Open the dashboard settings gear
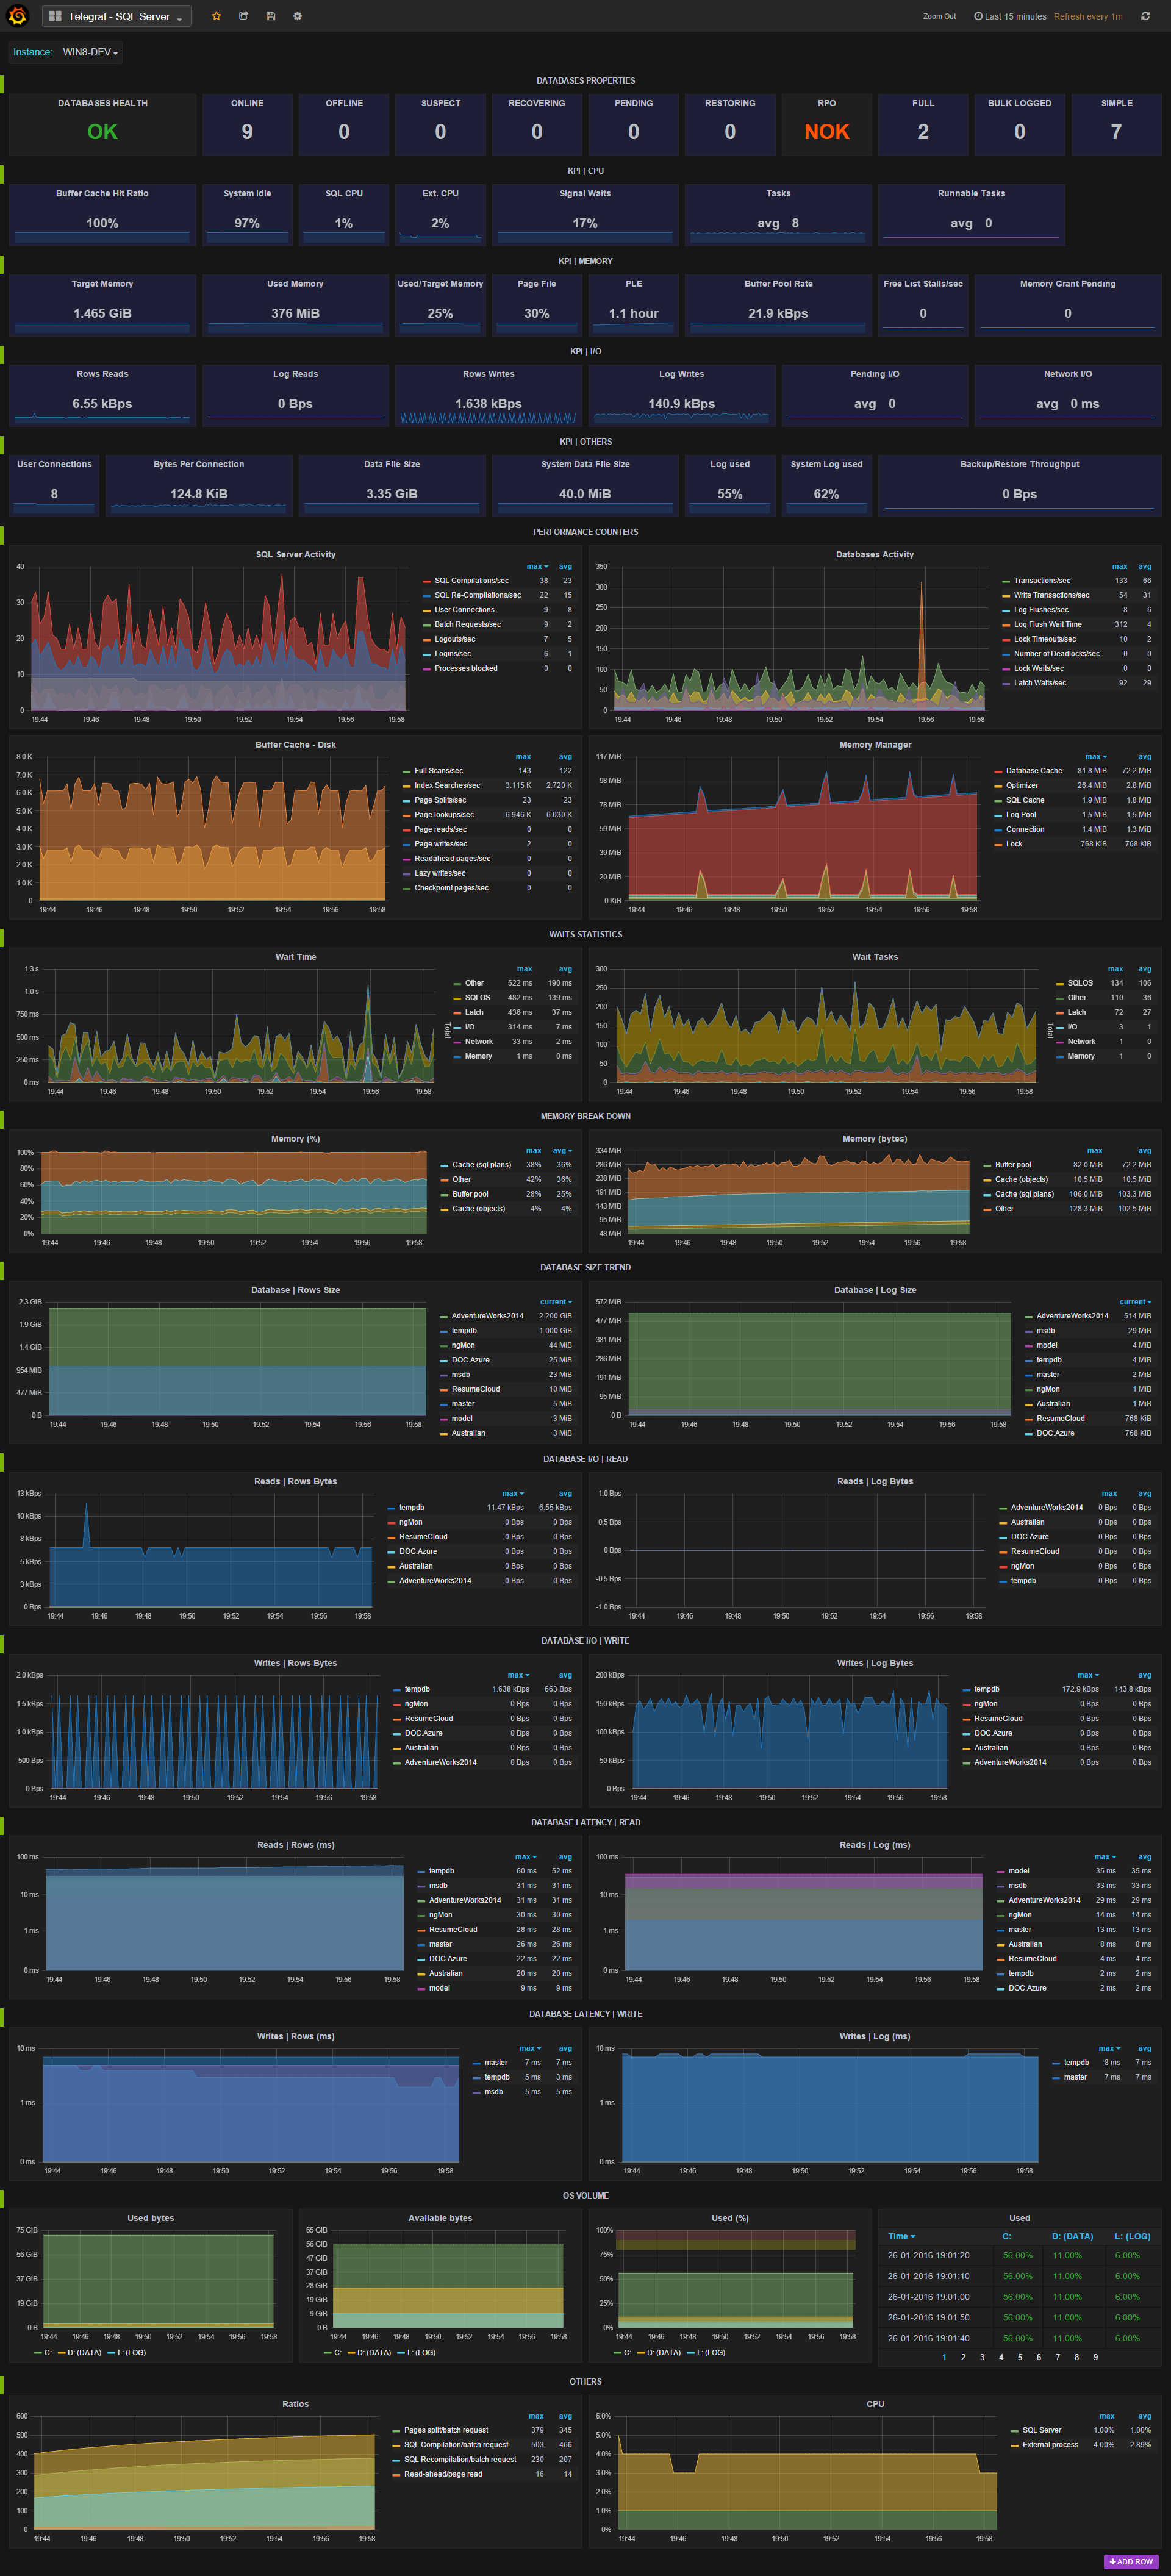Viewport: 1171px width, 2576px height. (x=297, y=16)
